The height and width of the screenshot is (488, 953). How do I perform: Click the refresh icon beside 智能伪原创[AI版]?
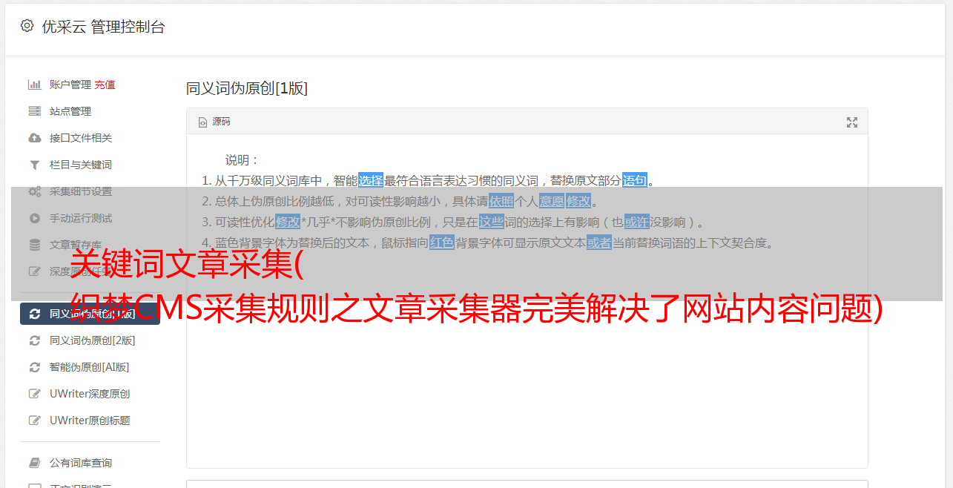(x=34, y=367)
